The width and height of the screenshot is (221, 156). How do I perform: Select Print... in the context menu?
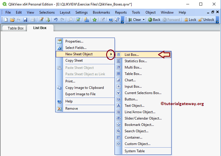[85, 81]
